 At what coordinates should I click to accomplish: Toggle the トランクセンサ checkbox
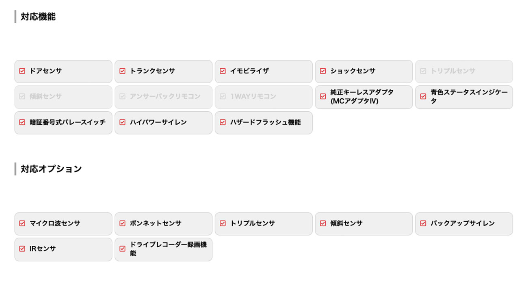click(122, 71)
